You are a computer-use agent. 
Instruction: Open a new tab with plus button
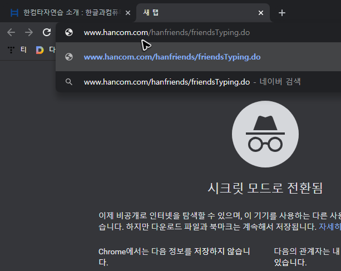pyautogui.click(x=282, y=13)
